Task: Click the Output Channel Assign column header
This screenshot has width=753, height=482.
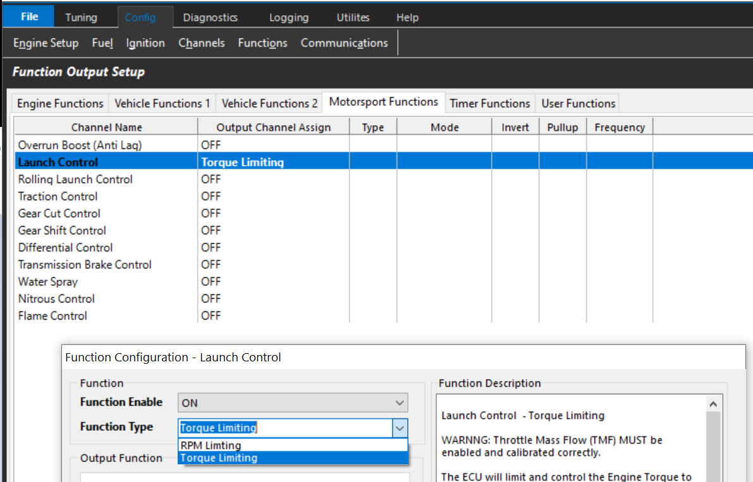Action: click(x=274, y=128)
